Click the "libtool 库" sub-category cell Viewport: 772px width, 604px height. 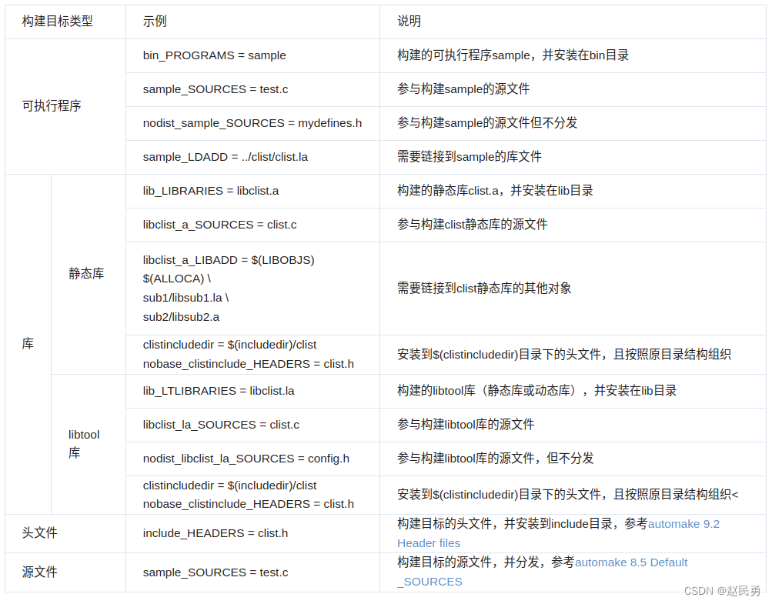pyautogui.click(x=82, y=442)
